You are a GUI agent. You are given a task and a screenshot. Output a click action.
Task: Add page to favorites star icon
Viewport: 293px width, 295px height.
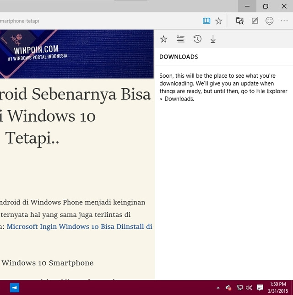click(x=219, y=21)
